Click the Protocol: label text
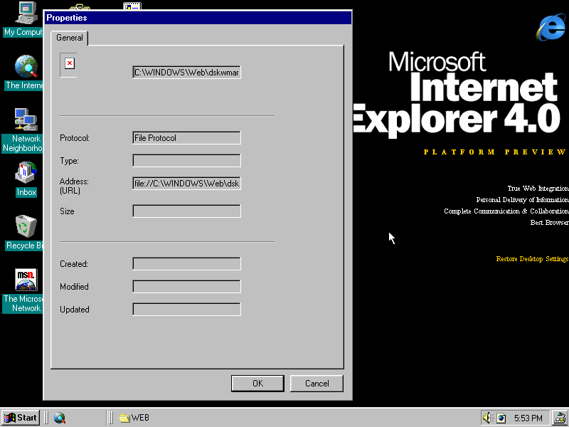Viewport: 569px width, 427px height. pyautogui.click(x=75, y=138)
